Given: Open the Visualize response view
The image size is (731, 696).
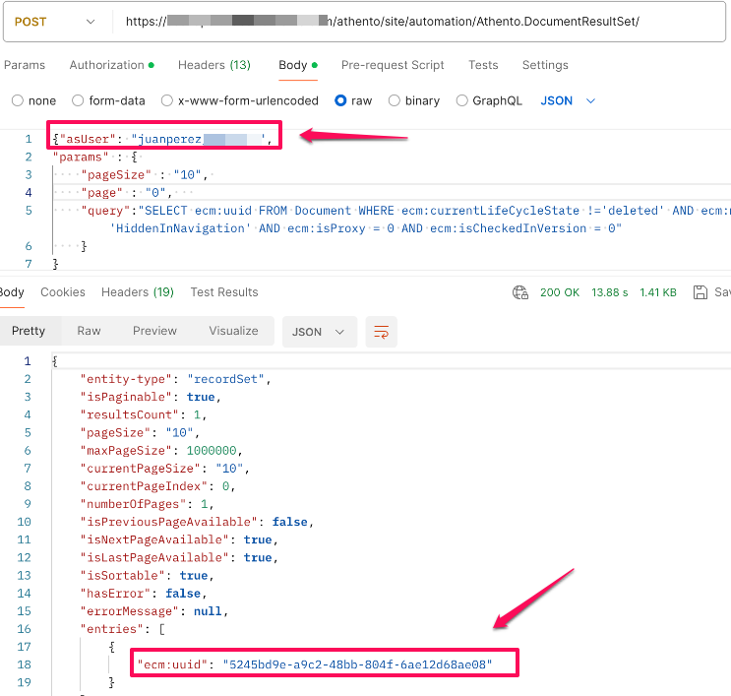Looking at the screenshot, I should (233, 331).
